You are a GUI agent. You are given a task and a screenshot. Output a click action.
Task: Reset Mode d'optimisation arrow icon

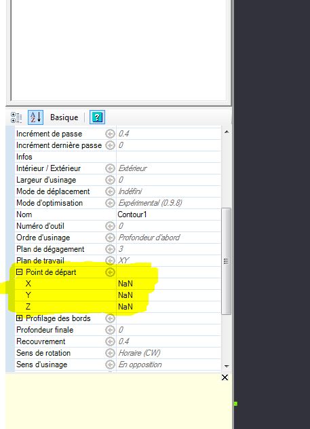(110, 203)
